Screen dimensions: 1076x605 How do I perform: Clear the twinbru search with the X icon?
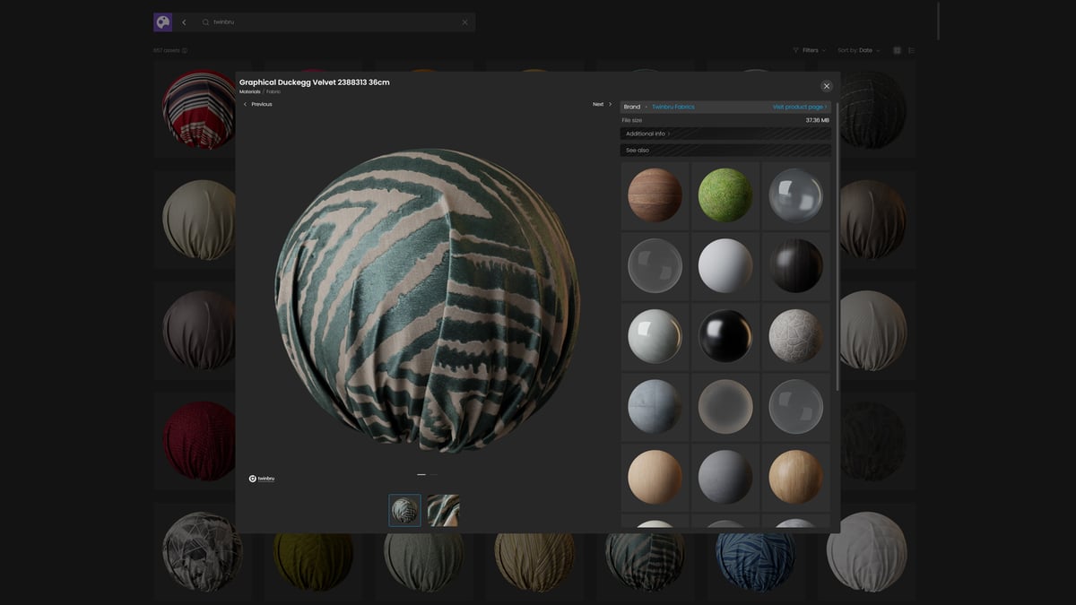(x=464, y=22)
